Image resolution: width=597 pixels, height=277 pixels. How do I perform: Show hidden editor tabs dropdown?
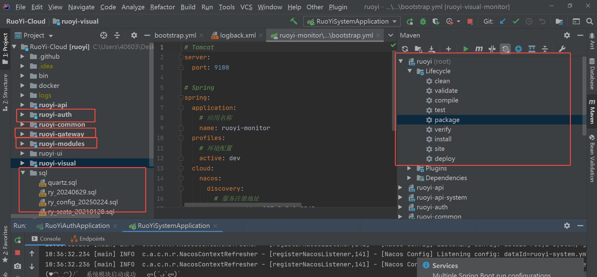(x=391, y=35)
